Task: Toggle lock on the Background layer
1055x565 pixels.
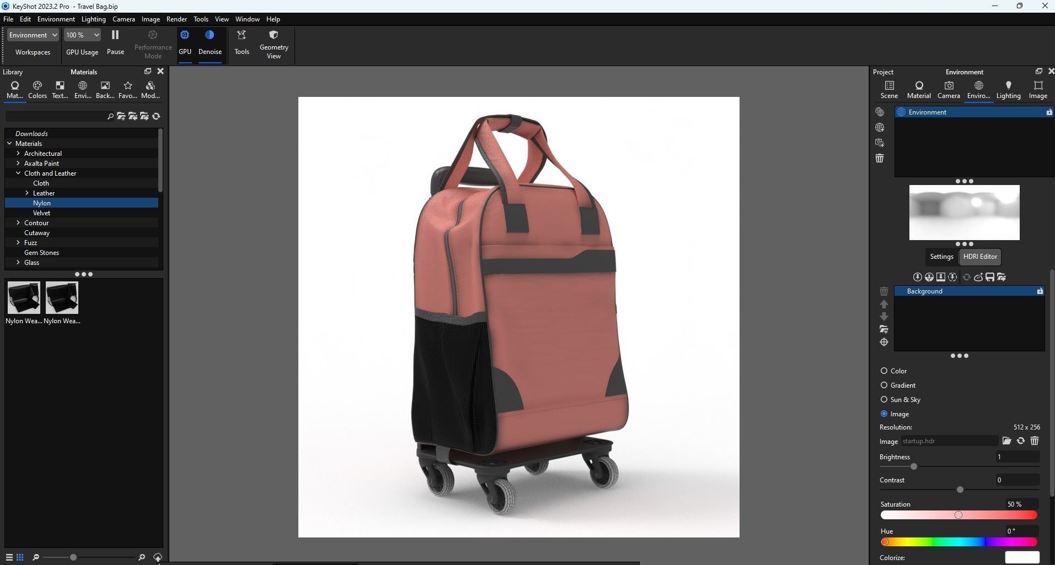Action: pyautogui.click(x=1040, y=291)
